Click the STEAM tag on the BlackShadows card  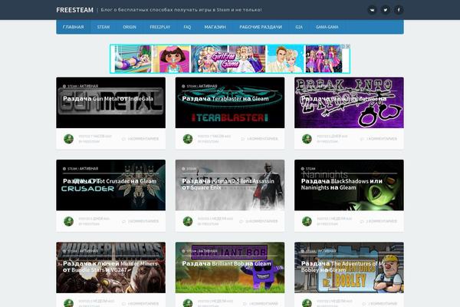tap(308, 169)
